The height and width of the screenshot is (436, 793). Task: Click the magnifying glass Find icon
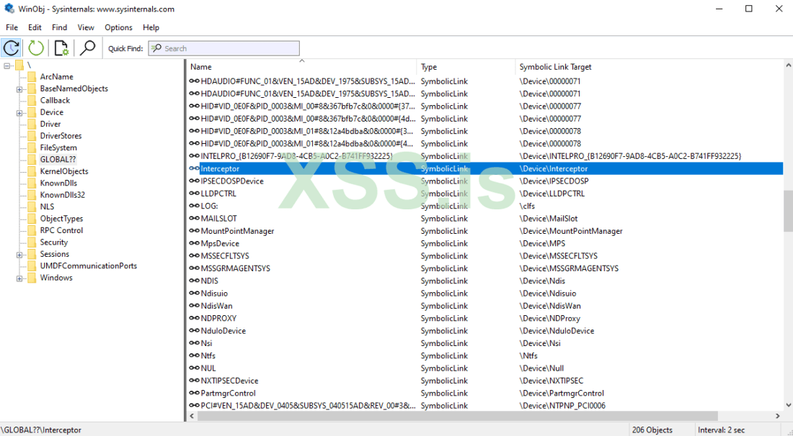pos(87,48)
